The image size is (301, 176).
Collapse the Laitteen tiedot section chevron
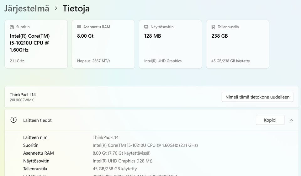[x=291, y=120]
